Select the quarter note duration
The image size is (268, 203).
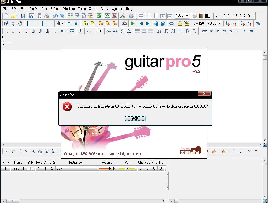(20, 31)
